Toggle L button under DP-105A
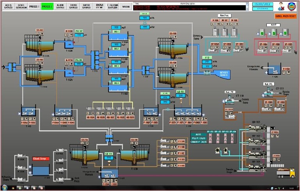This screenshot has height=191, width=300. (x=213, y=48)
